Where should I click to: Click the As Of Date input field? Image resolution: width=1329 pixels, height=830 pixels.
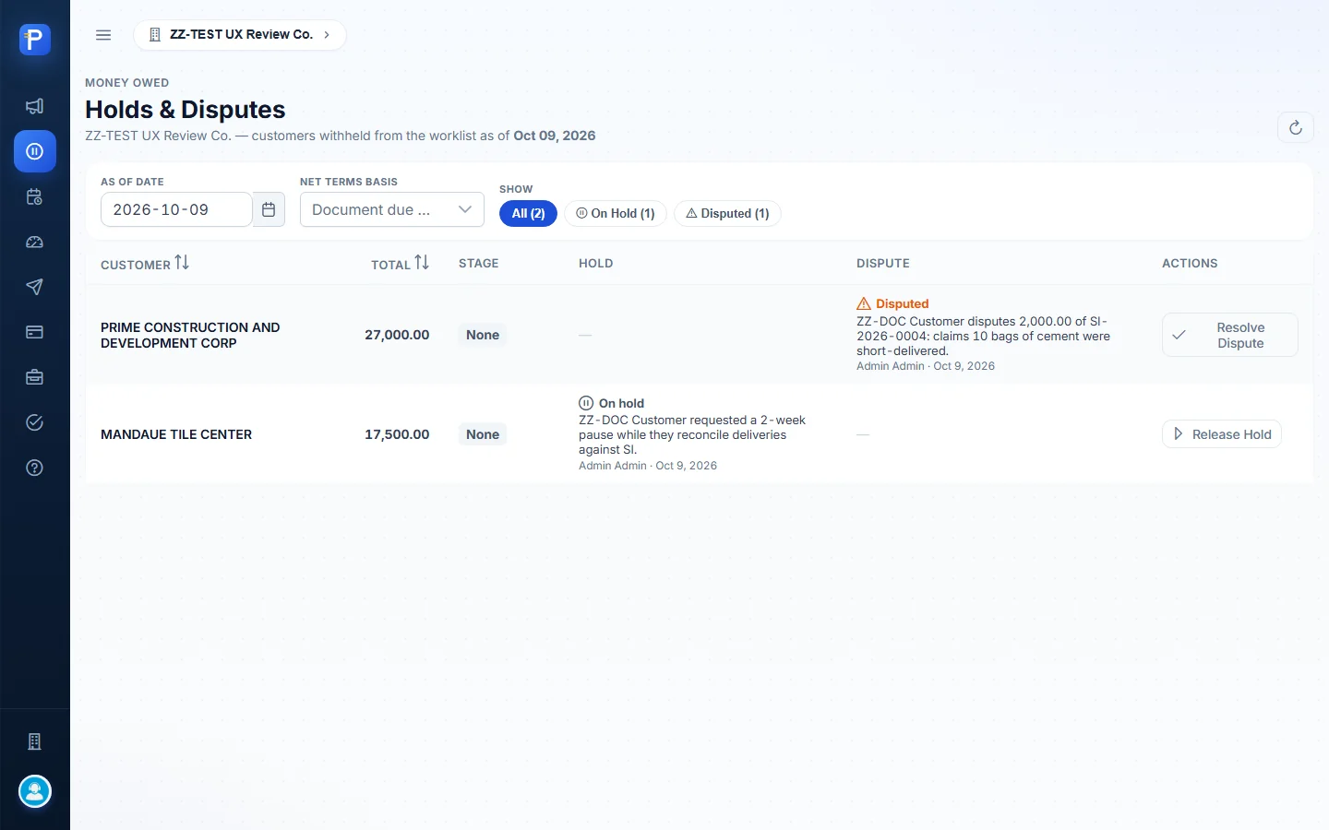[176, 209]
